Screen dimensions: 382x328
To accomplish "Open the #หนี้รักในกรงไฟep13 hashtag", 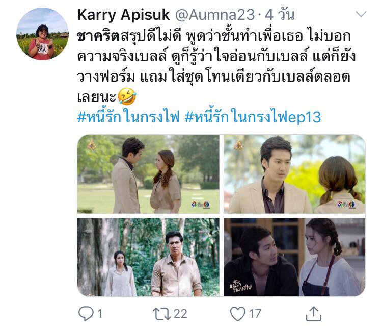I will (x=253, y=117).
